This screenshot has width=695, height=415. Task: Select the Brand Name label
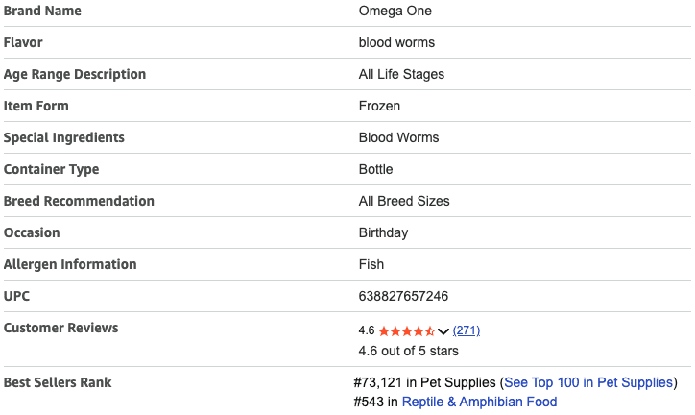pyautogui.click(x=42, y=11)
